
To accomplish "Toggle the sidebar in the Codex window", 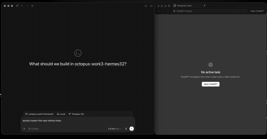I will pyautogui.click(x=17, y=6).
